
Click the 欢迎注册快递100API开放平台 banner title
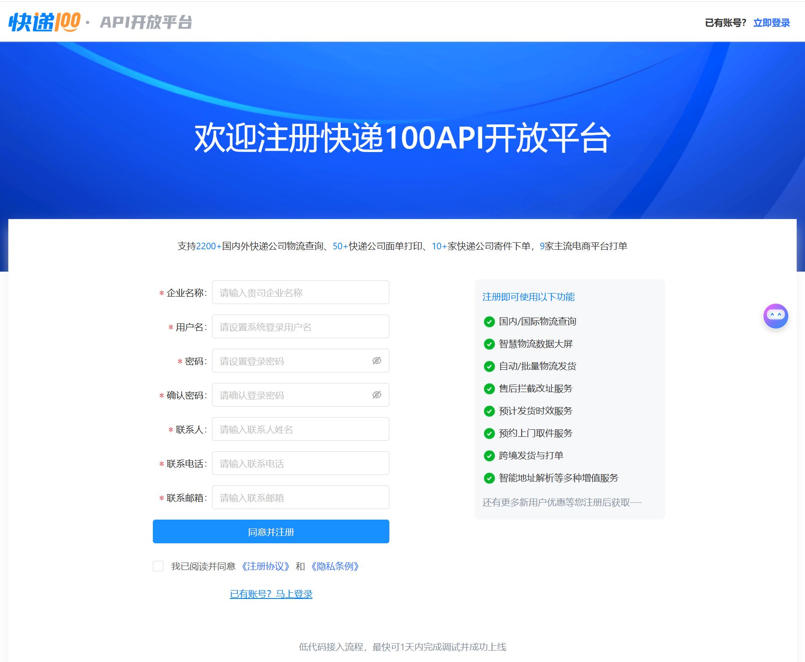402,138
